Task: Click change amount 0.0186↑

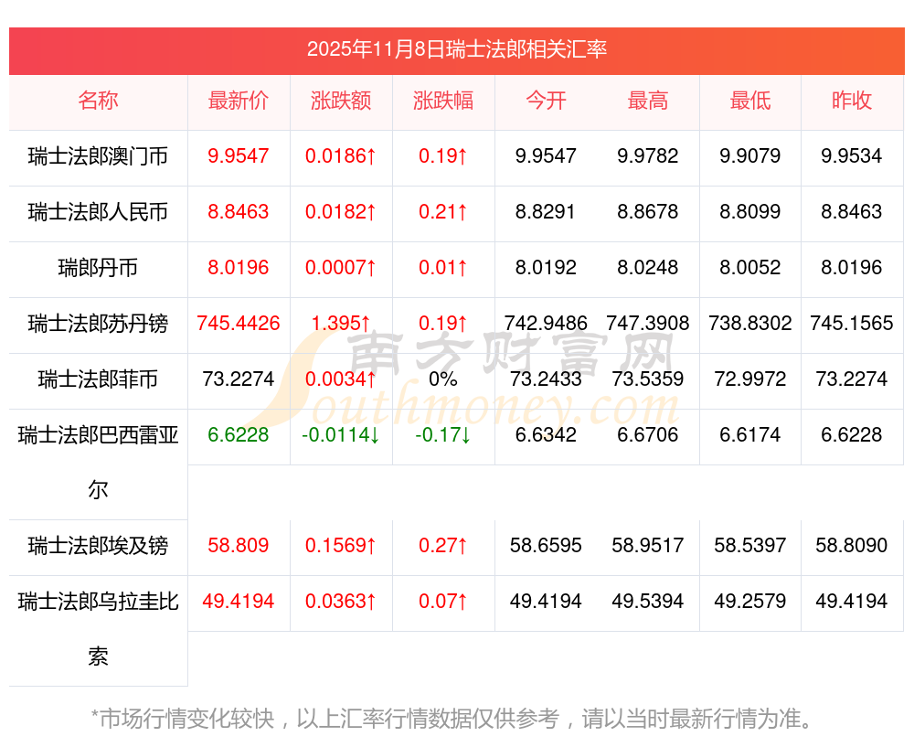Action: pos(341,155)
